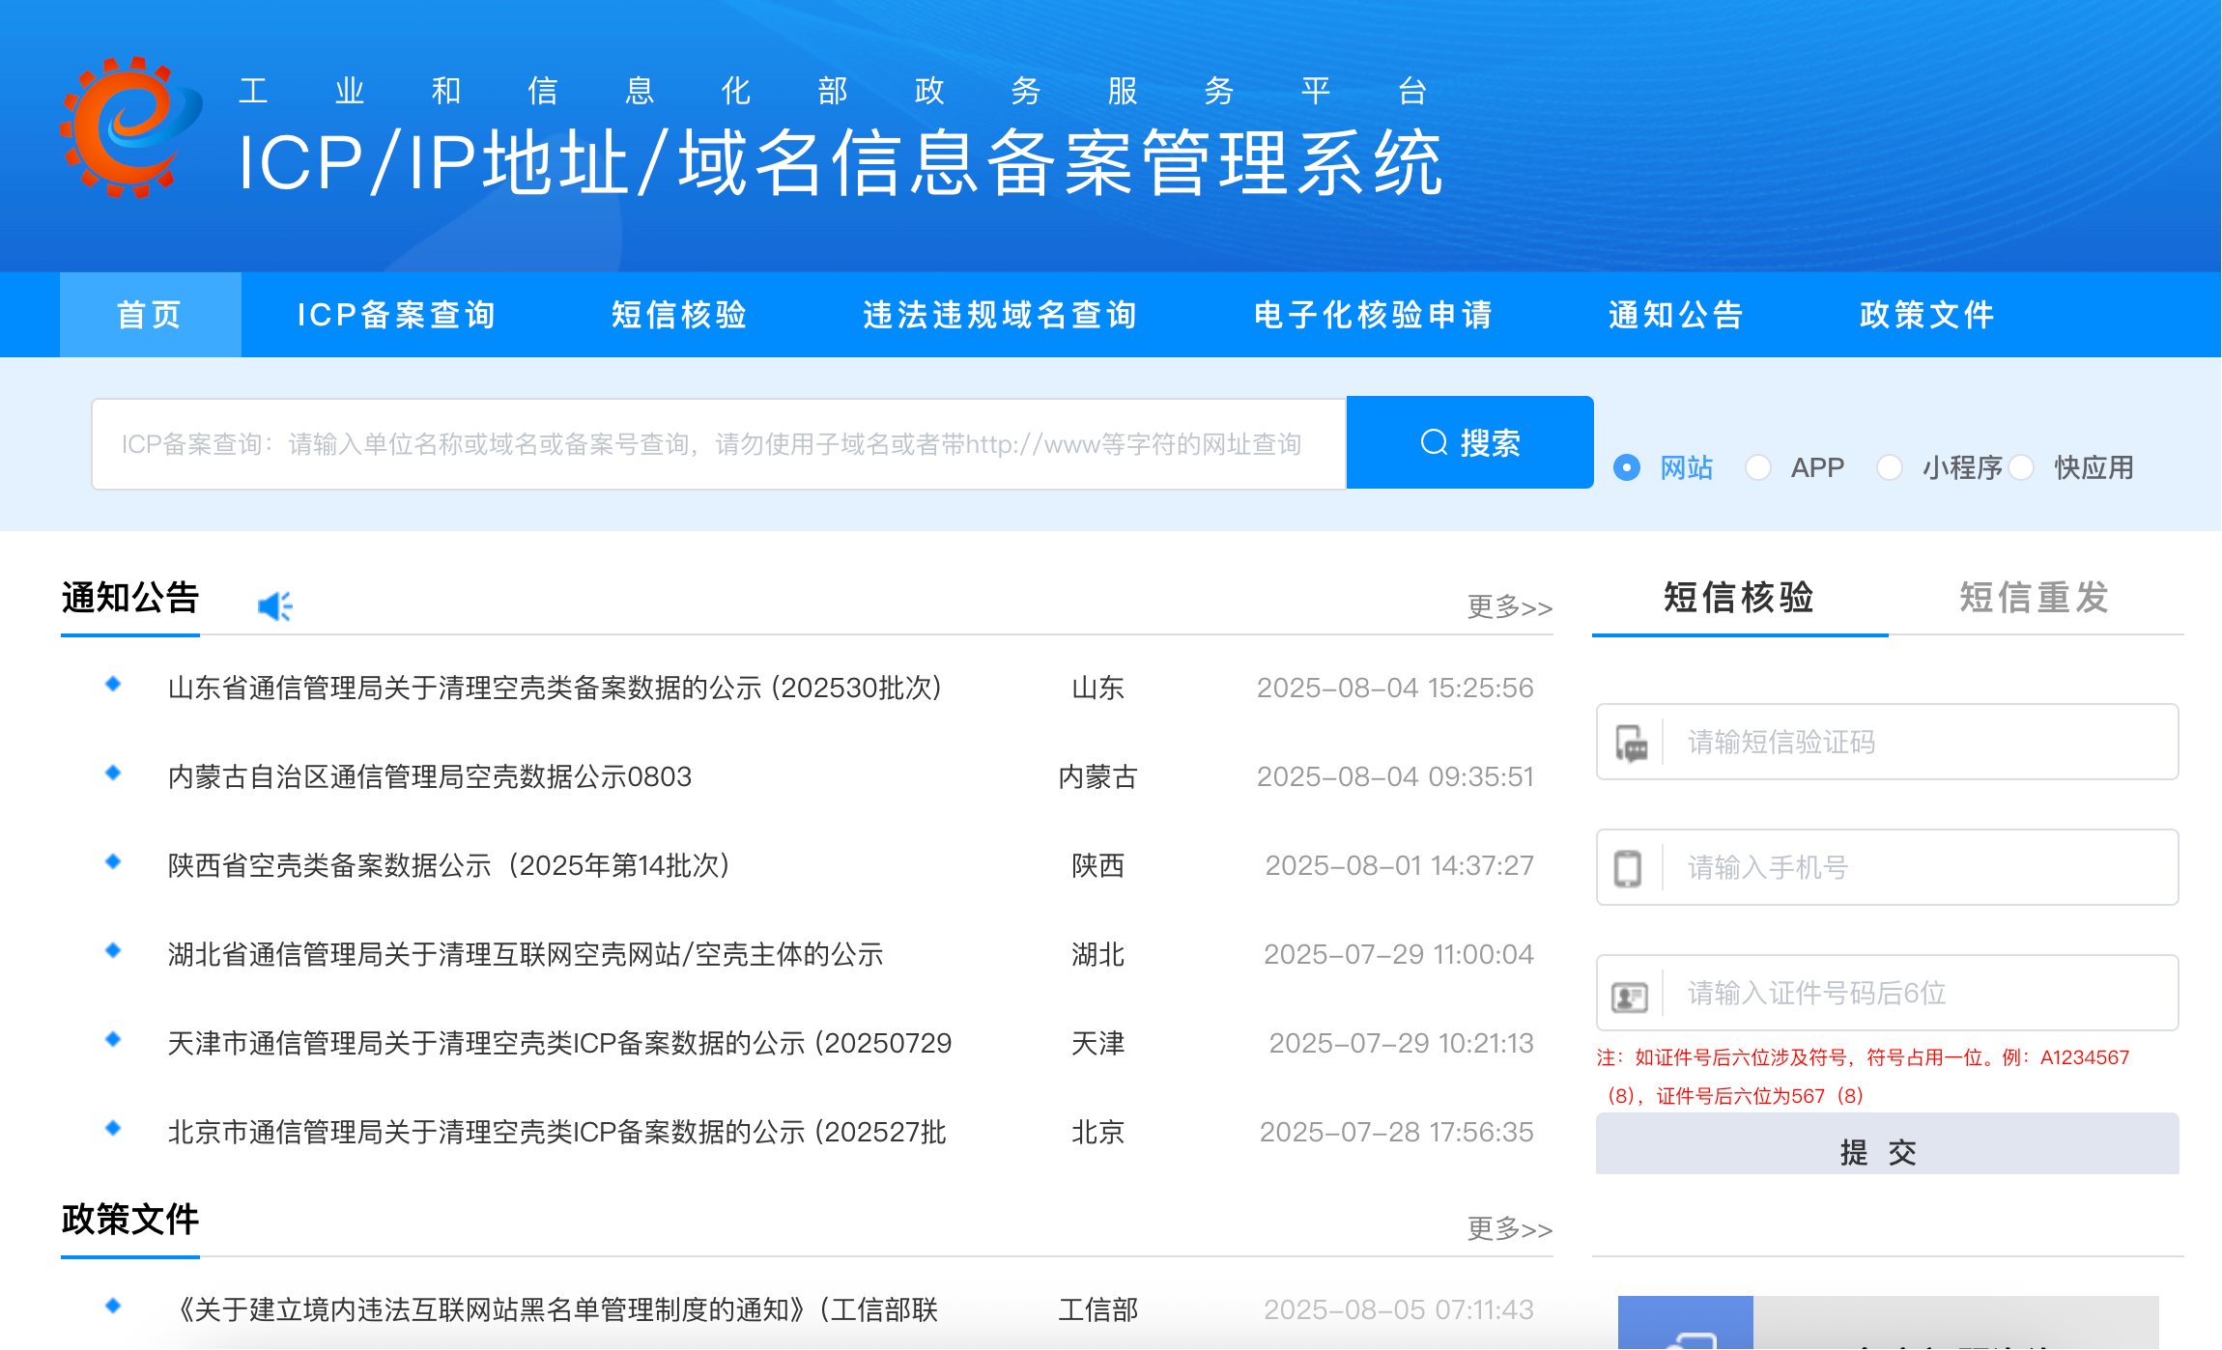Open the 内蒙古自治区通信管理局空壳数据公示0803 notice
The image size is (2222, 1350).
[x=430, y=777]
